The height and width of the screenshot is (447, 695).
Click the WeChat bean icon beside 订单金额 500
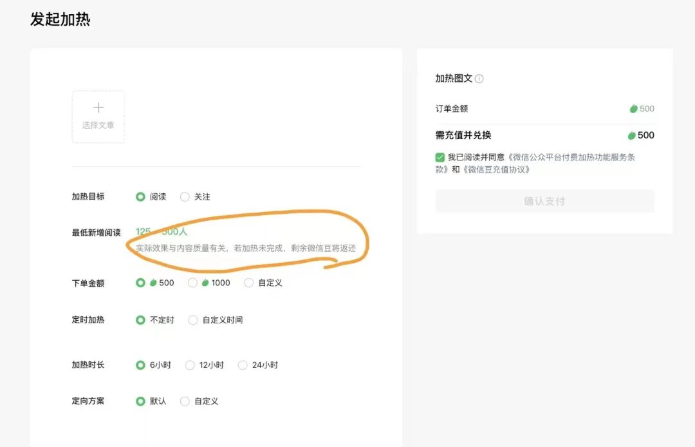pos(633,109)
